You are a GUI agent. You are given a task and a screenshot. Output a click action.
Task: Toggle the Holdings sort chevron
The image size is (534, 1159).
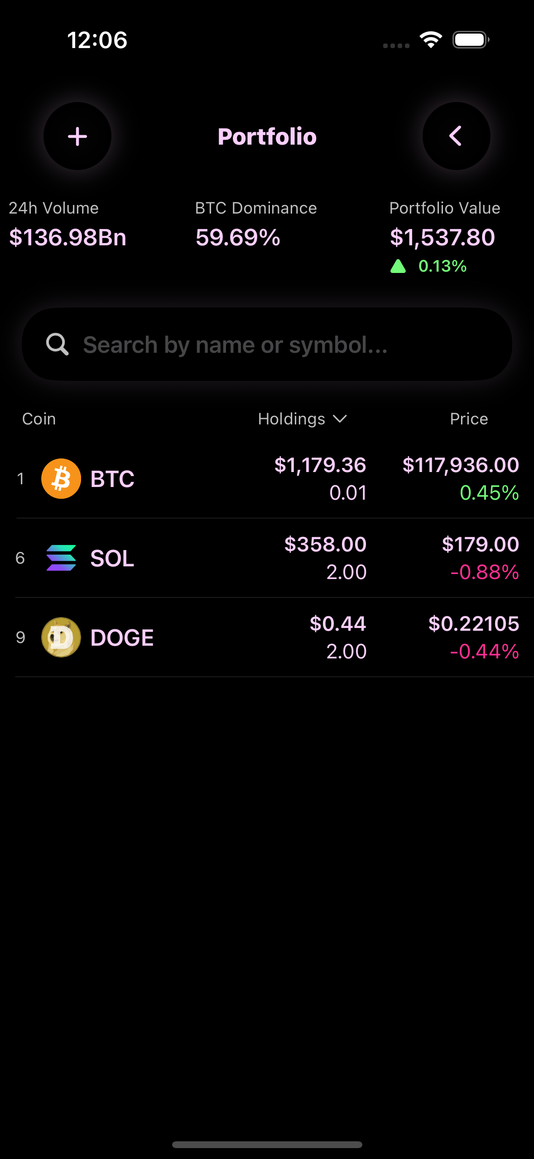coord(340,419)
